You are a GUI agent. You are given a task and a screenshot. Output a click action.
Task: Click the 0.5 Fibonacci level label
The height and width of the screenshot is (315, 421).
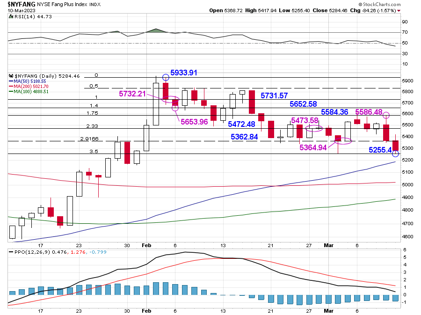click(94, 86)
